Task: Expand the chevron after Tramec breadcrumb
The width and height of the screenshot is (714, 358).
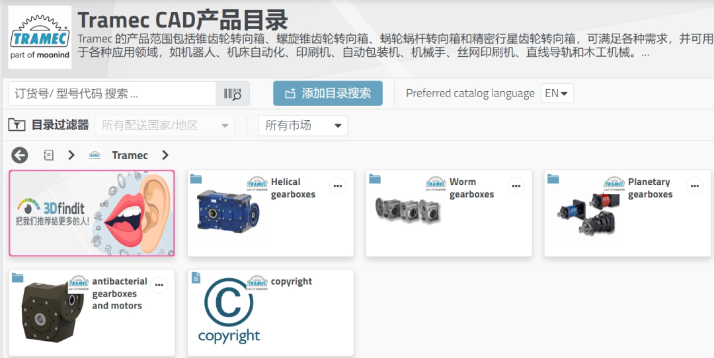Action: (x=165, y=155)
